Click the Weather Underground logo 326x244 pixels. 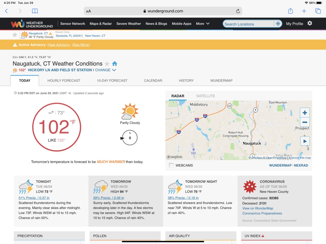[32, 24]
